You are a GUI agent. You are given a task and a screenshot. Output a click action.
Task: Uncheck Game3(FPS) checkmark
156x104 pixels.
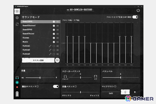coord(54,30)
